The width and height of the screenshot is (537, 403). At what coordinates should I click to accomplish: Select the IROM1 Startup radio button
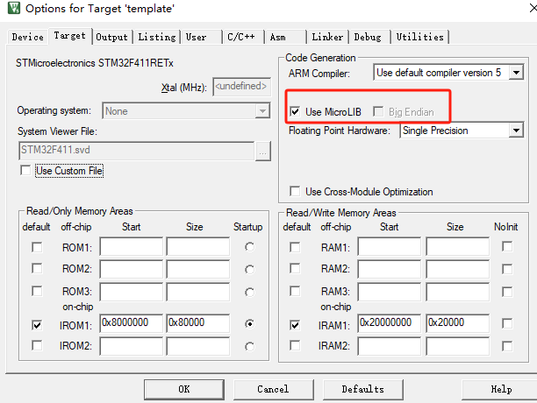coord(251,323)
